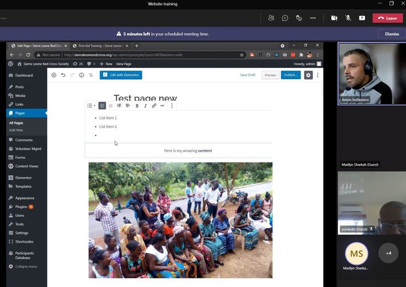
Task: Click All Pages submenu link
Action: coord(16,123)
